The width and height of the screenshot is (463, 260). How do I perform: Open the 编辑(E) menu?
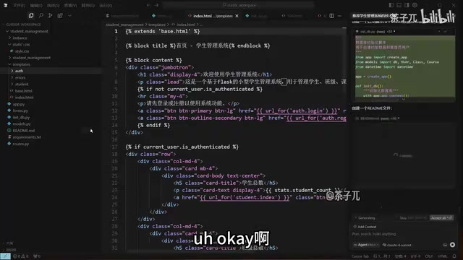click(x=36, y=5)
